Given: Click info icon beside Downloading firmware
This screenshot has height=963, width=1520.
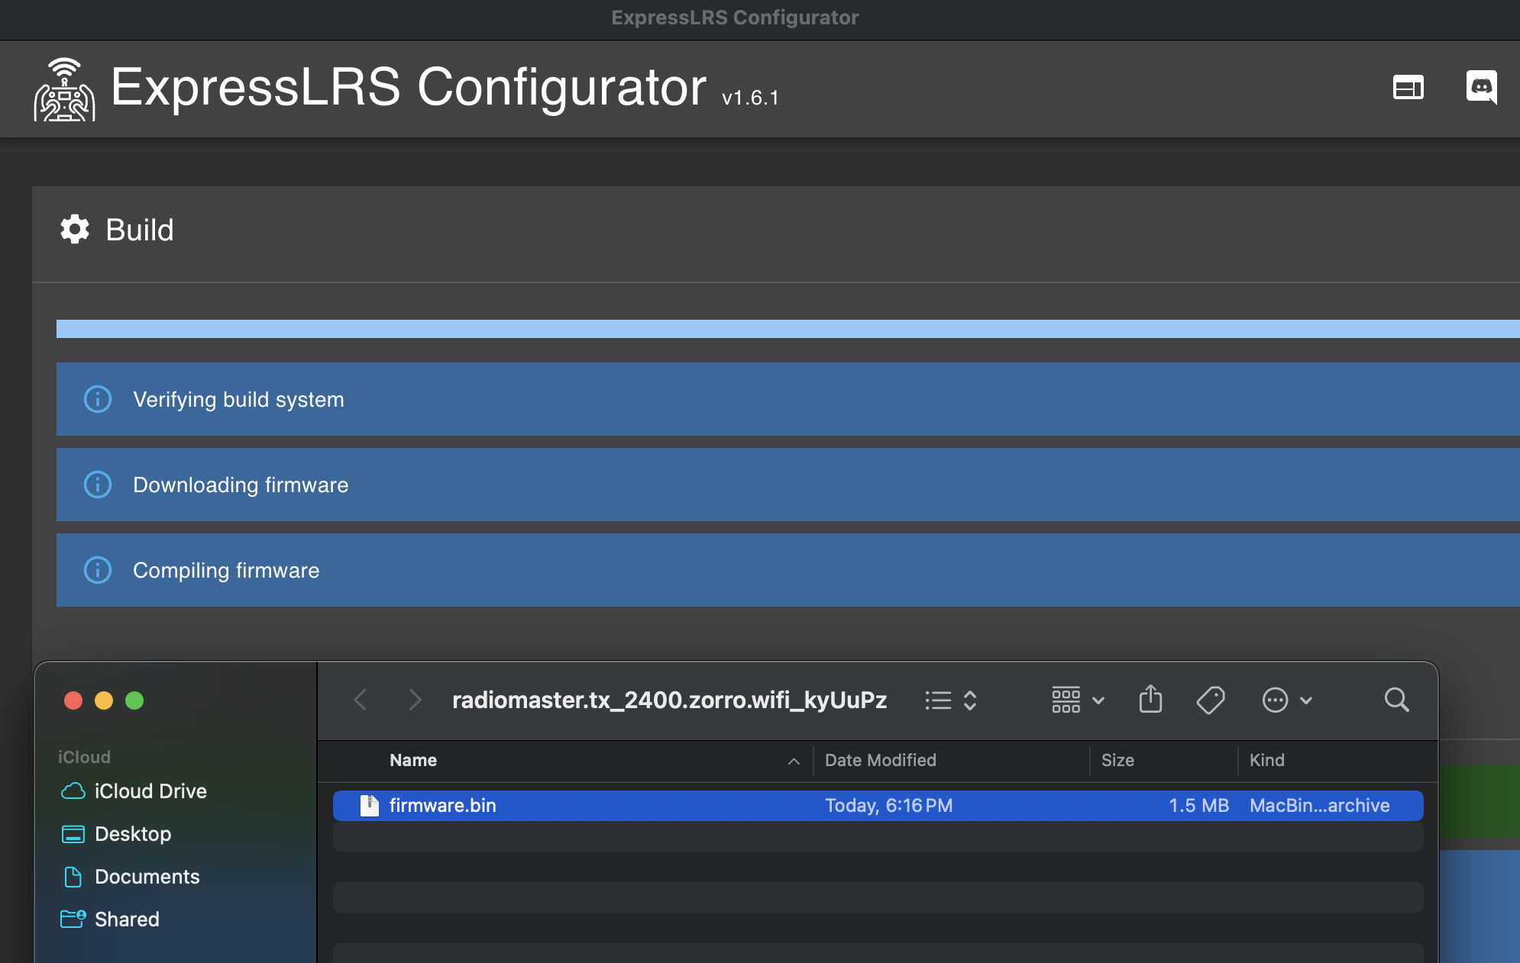Looking at the screenshot, I should [x=98, y=485].
